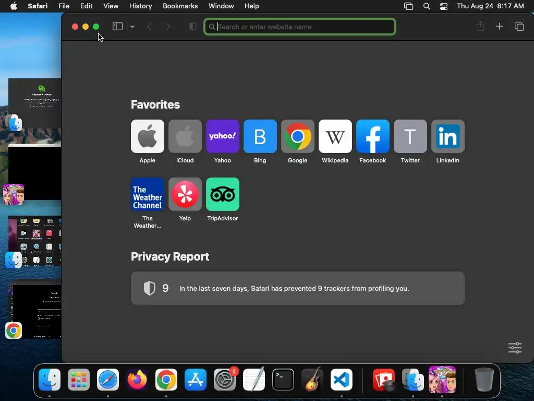Launch Firefox from the Dock
534x401 pixels.
pos(137,380)
